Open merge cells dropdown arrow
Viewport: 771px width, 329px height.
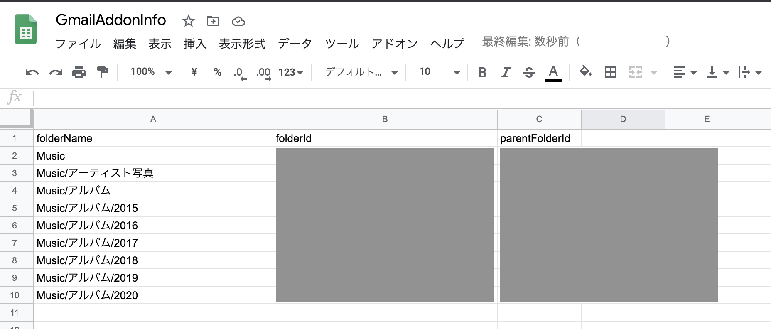tap(653, 73)
